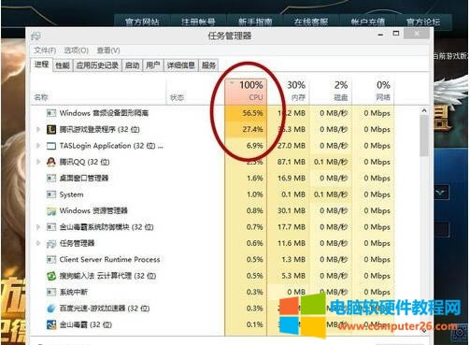Switch to the 性能 tab
Screen dimensions: 470x345
(63, 65)
